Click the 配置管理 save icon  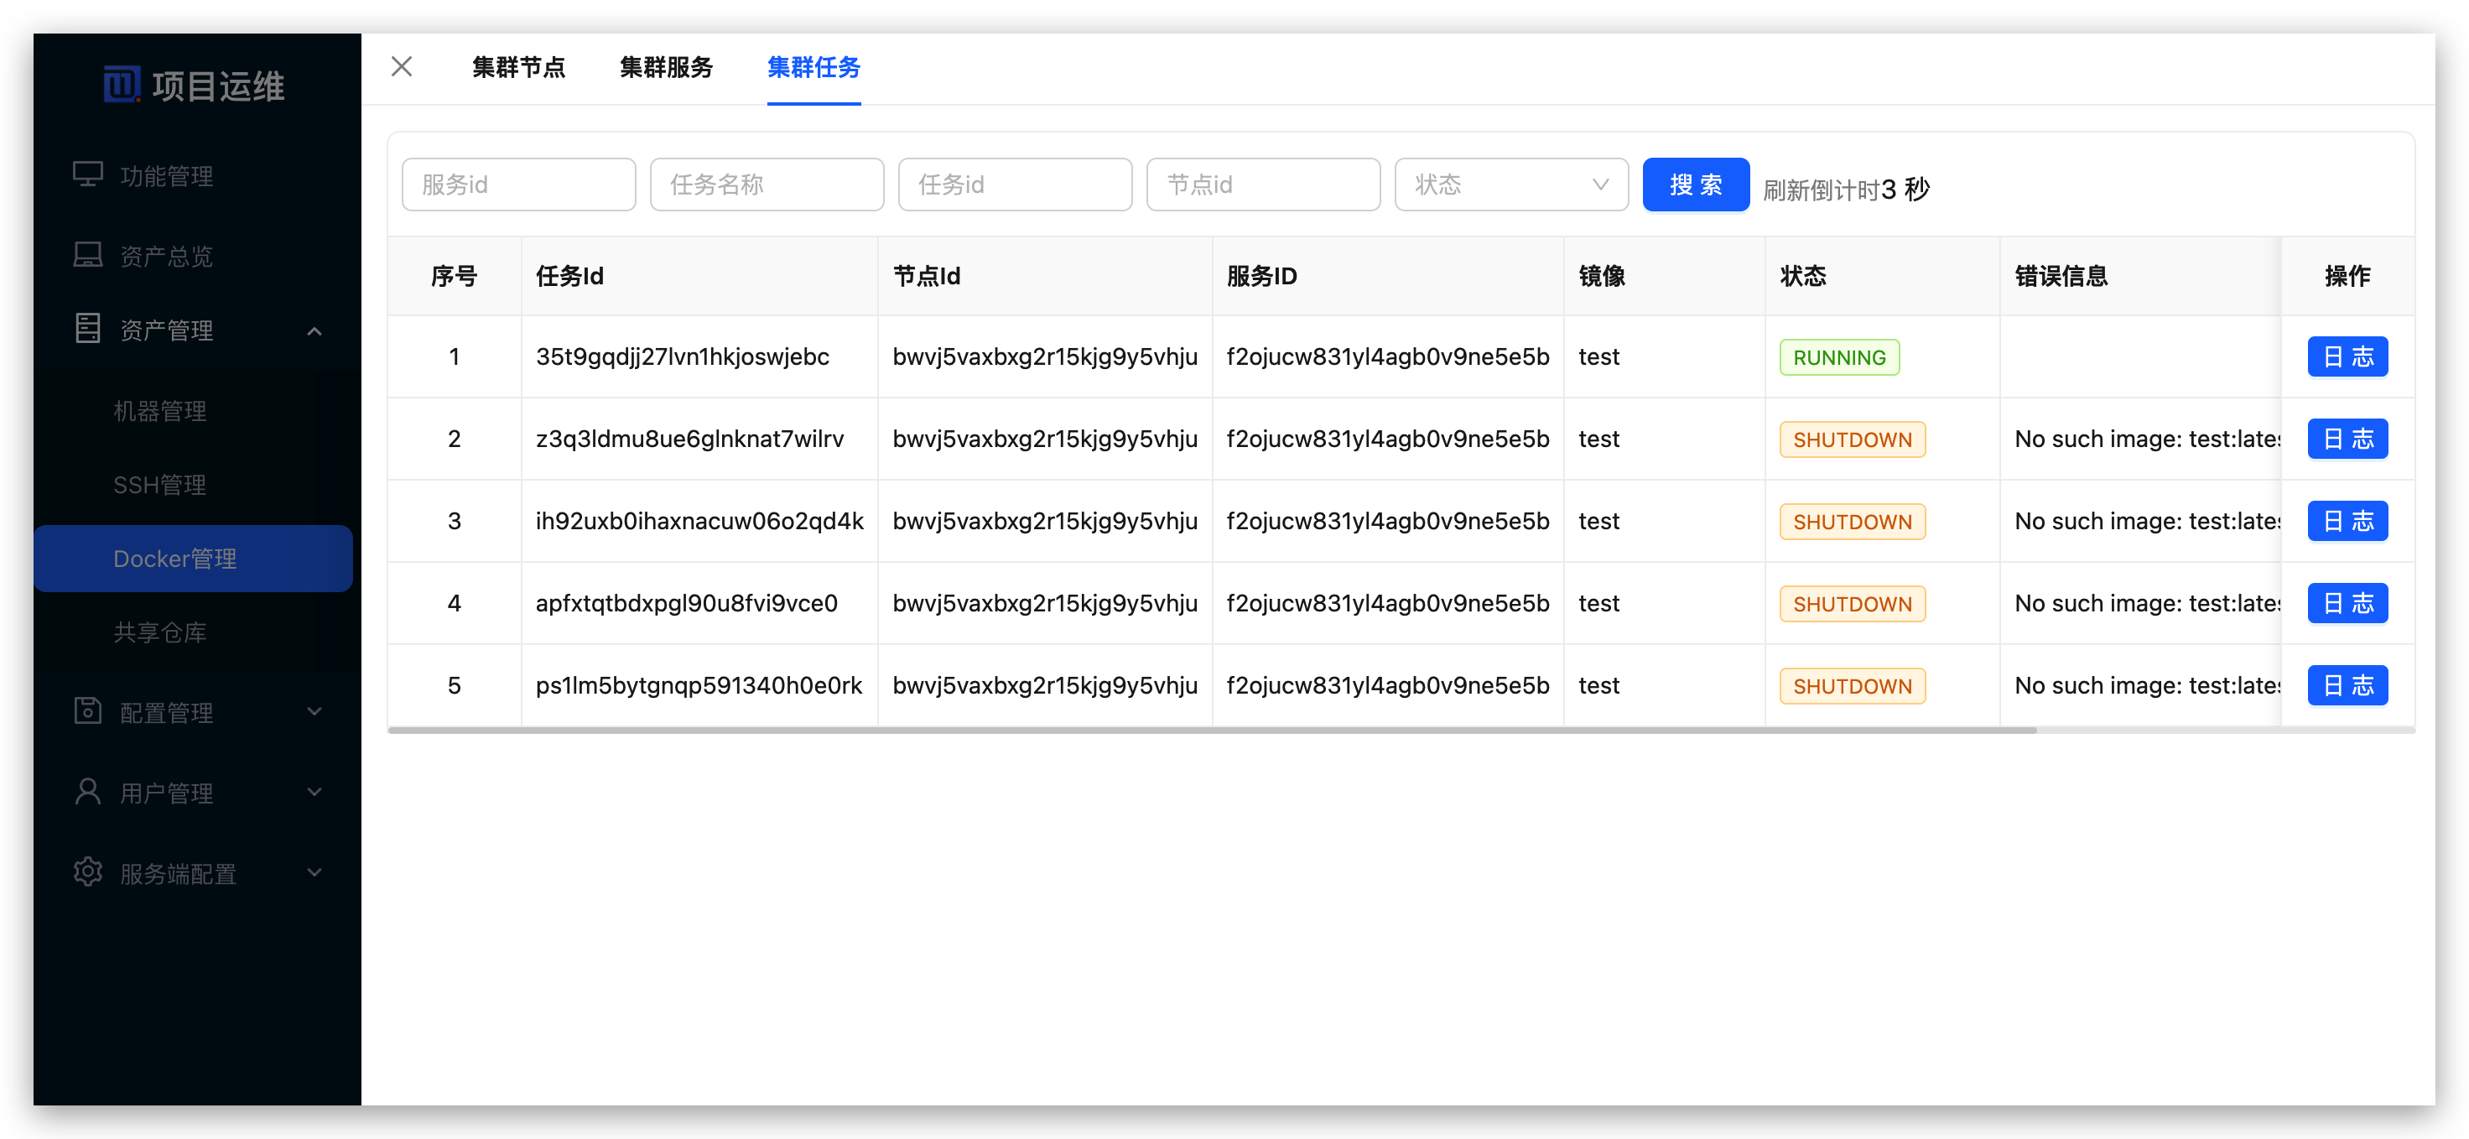(88, 711)
